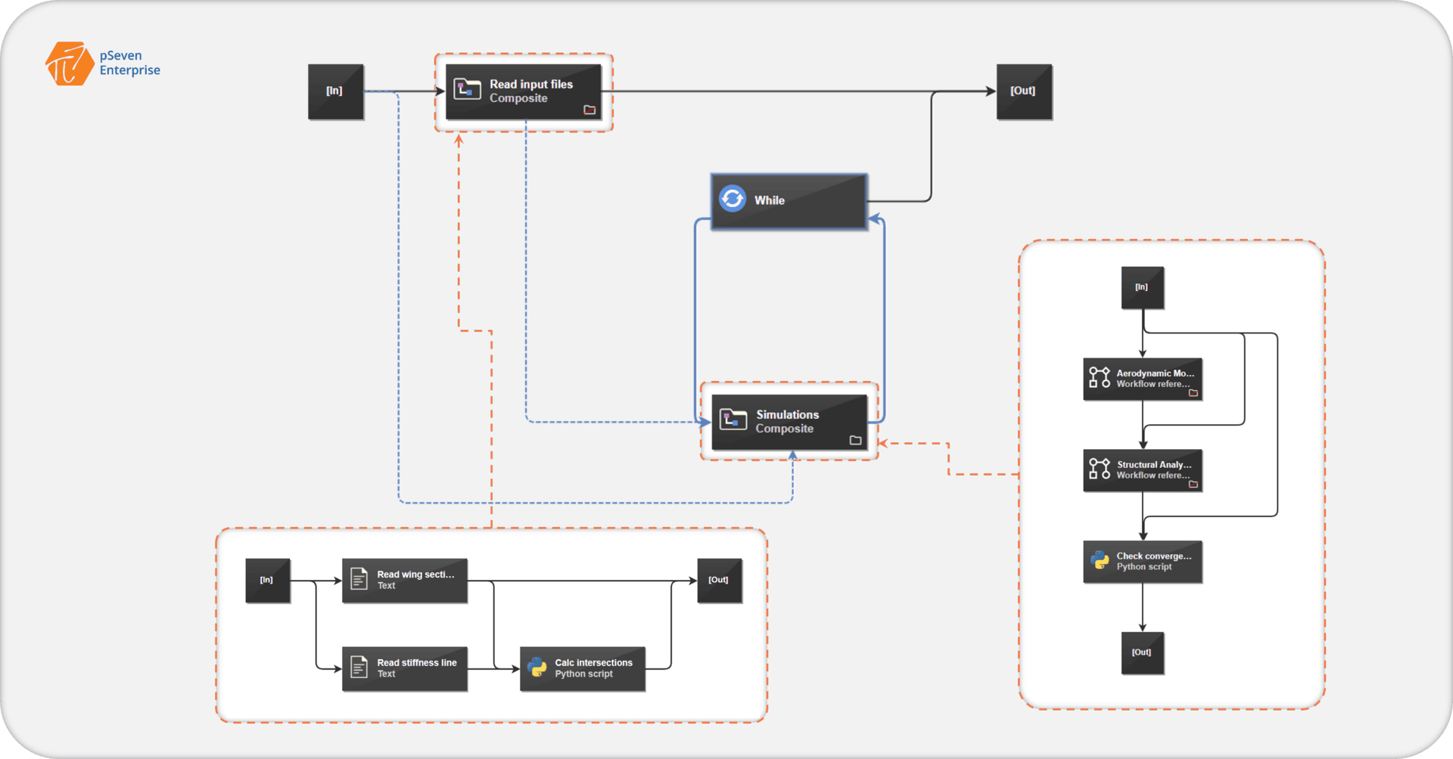The height and width of the screenshot is (759, 1453).
Task: Click the 'While' label text
Action: pos(769,200)
